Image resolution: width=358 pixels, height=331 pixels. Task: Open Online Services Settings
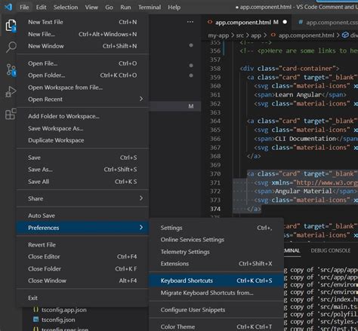(x=216, y=240)
